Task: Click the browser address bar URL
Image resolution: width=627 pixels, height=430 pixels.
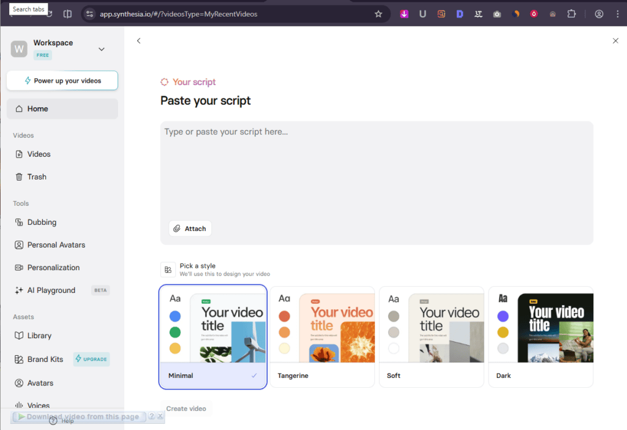Action: (x=179, y=14)
